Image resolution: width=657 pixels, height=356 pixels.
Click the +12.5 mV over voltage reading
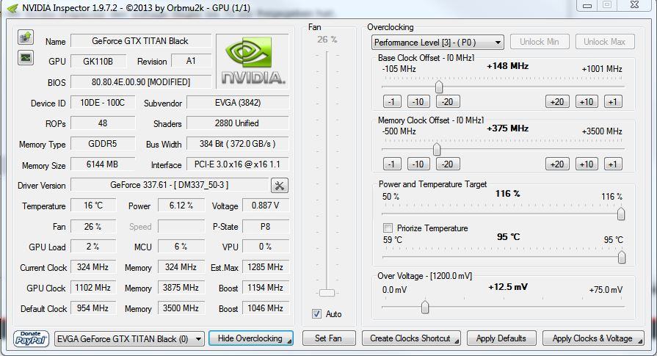(508, 287)
